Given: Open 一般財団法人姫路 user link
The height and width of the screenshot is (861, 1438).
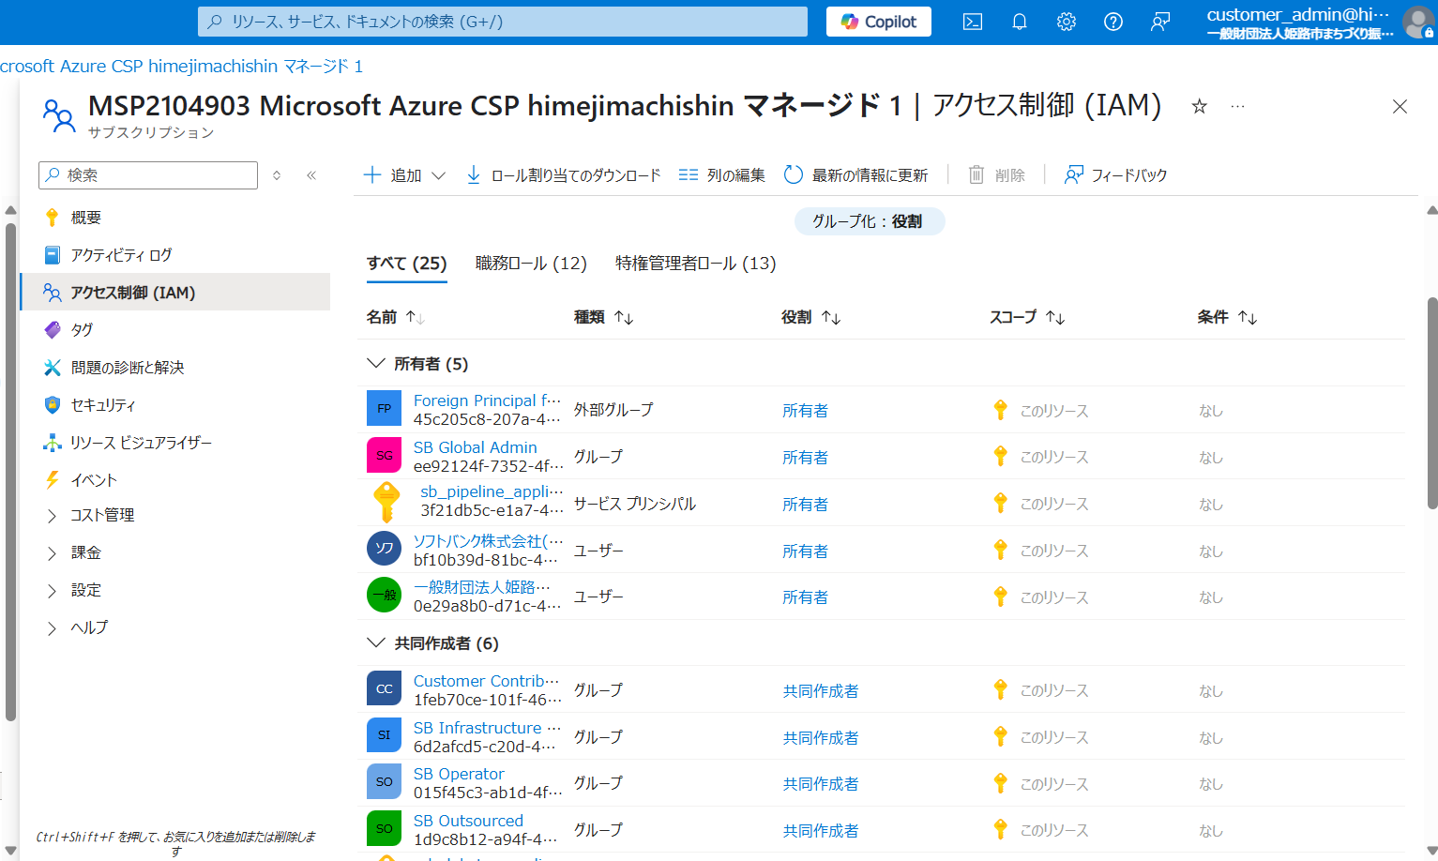Looking at the screenshot, I should coord(482,587).
